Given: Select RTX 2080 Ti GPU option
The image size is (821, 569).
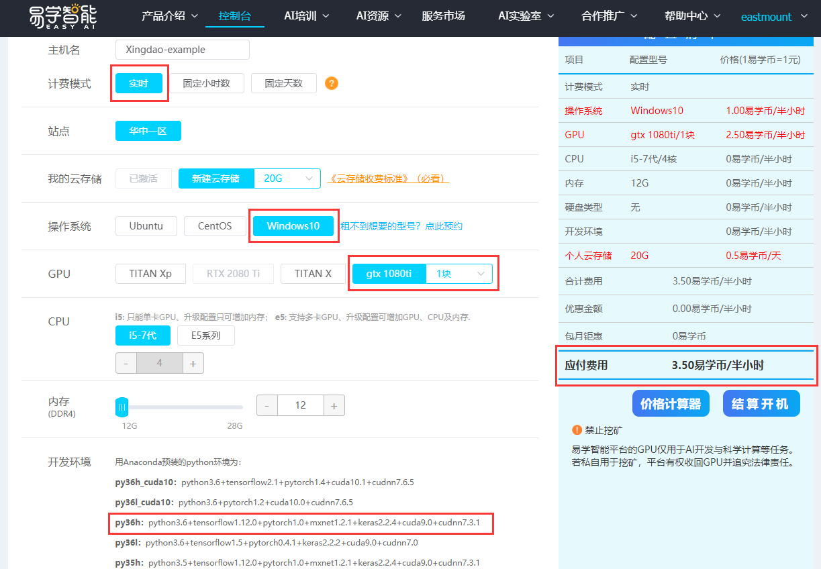Looking at the screenshot, I should tap(233, 274).
